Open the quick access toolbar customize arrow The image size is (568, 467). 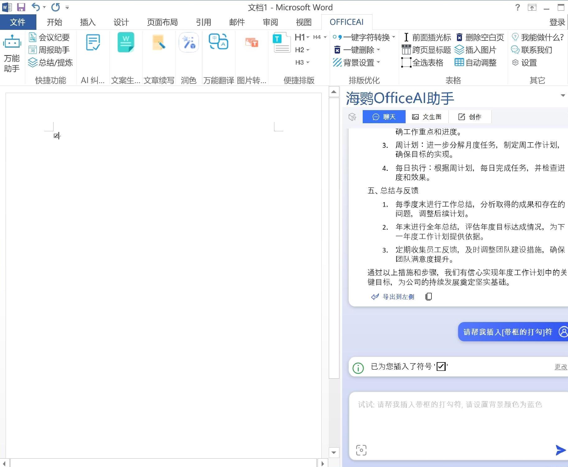67,7
